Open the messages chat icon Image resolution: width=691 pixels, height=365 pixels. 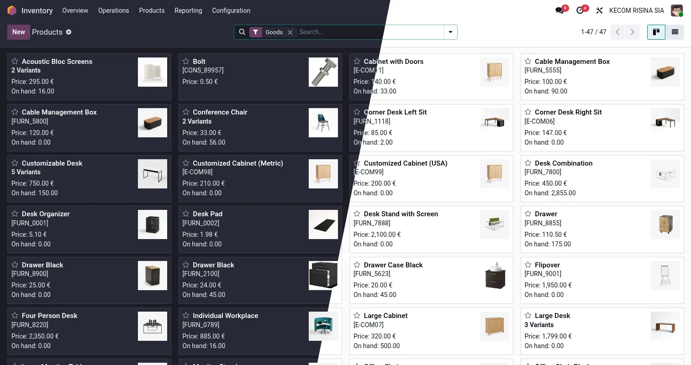click(559, 10)
